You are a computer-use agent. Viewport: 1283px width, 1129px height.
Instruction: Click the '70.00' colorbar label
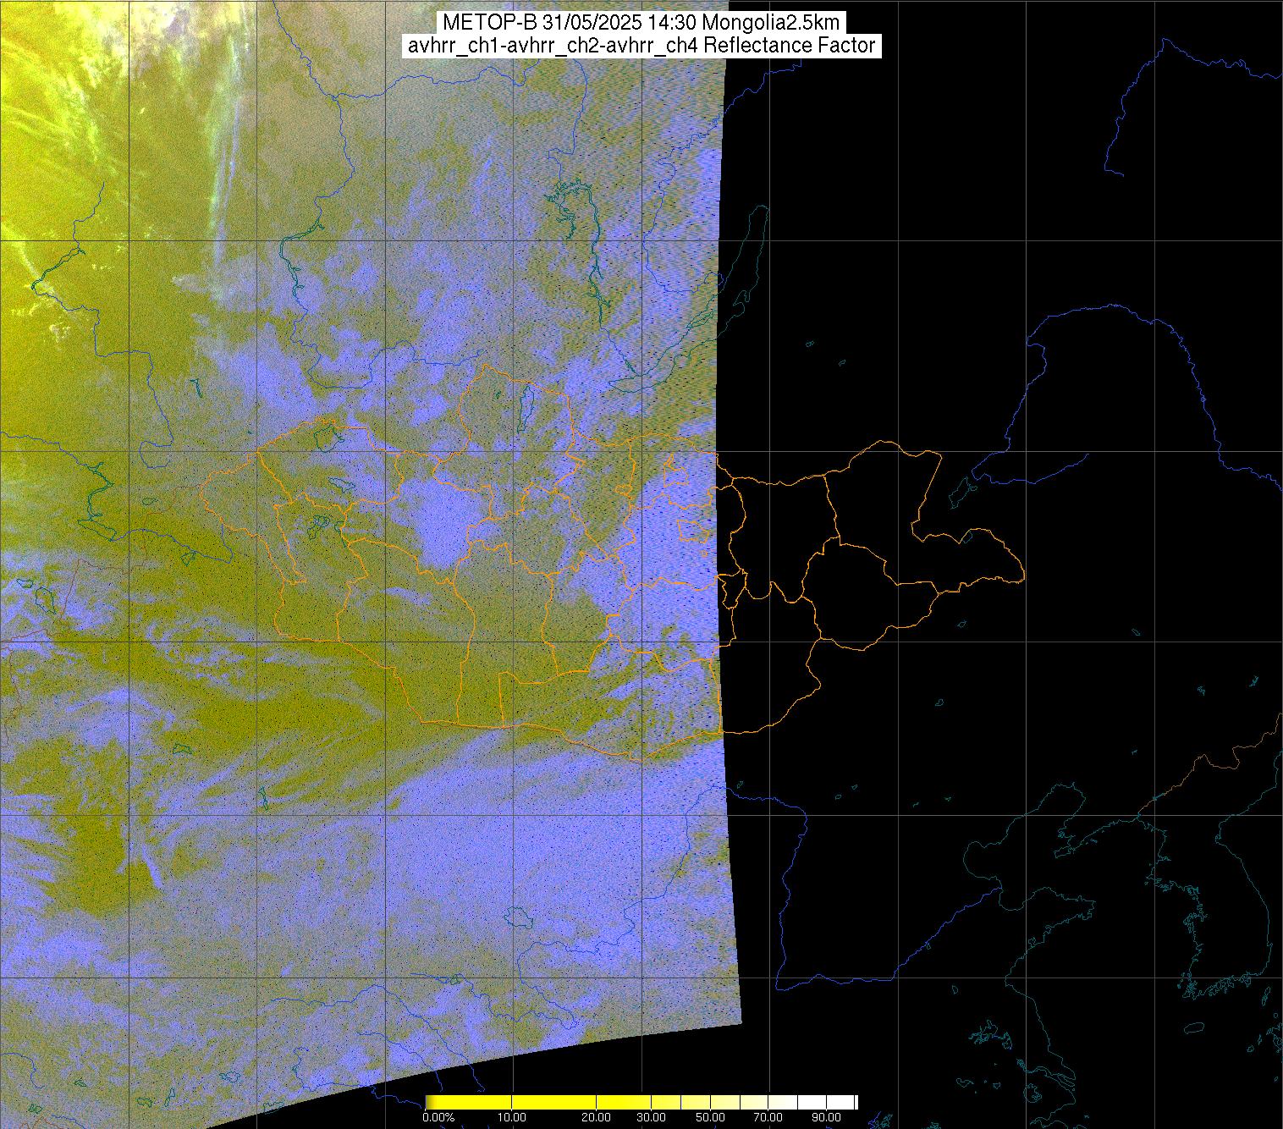pos(768,1118)
